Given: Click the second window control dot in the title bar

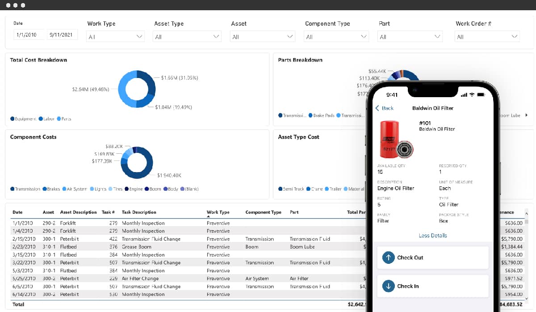Looking at the screenshot, I should pyautogui.click(x=15, y=5).
